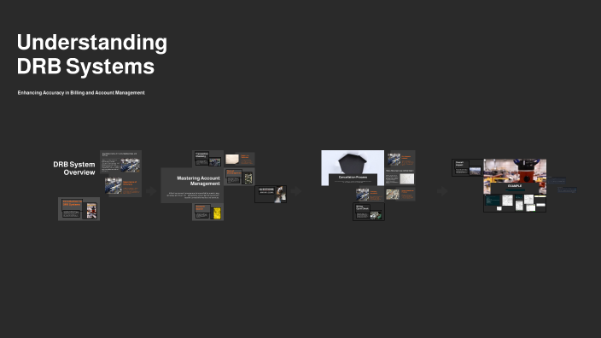Open the 'EXAMPLE' slide with the factory photo

coord(515,177)
